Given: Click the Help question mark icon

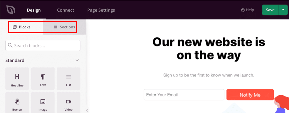Looking at the screenshot, I should (x=243, y=10).
